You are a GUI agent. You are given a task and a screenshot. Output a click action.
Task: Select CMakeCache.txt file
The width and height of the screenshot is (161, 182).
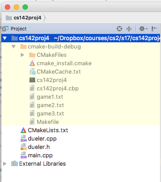pos(59,72)
